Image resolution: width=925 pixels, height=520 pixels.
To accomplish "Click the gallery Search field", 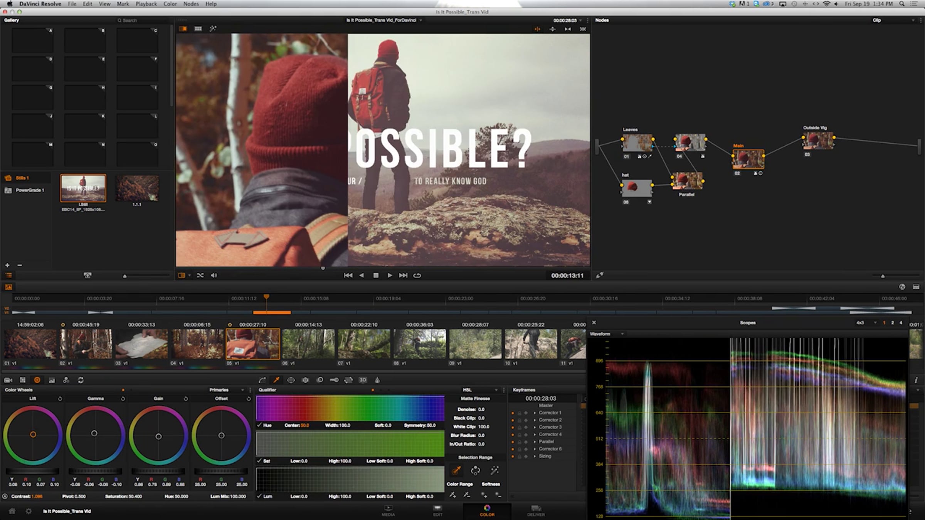I will 143,20.
